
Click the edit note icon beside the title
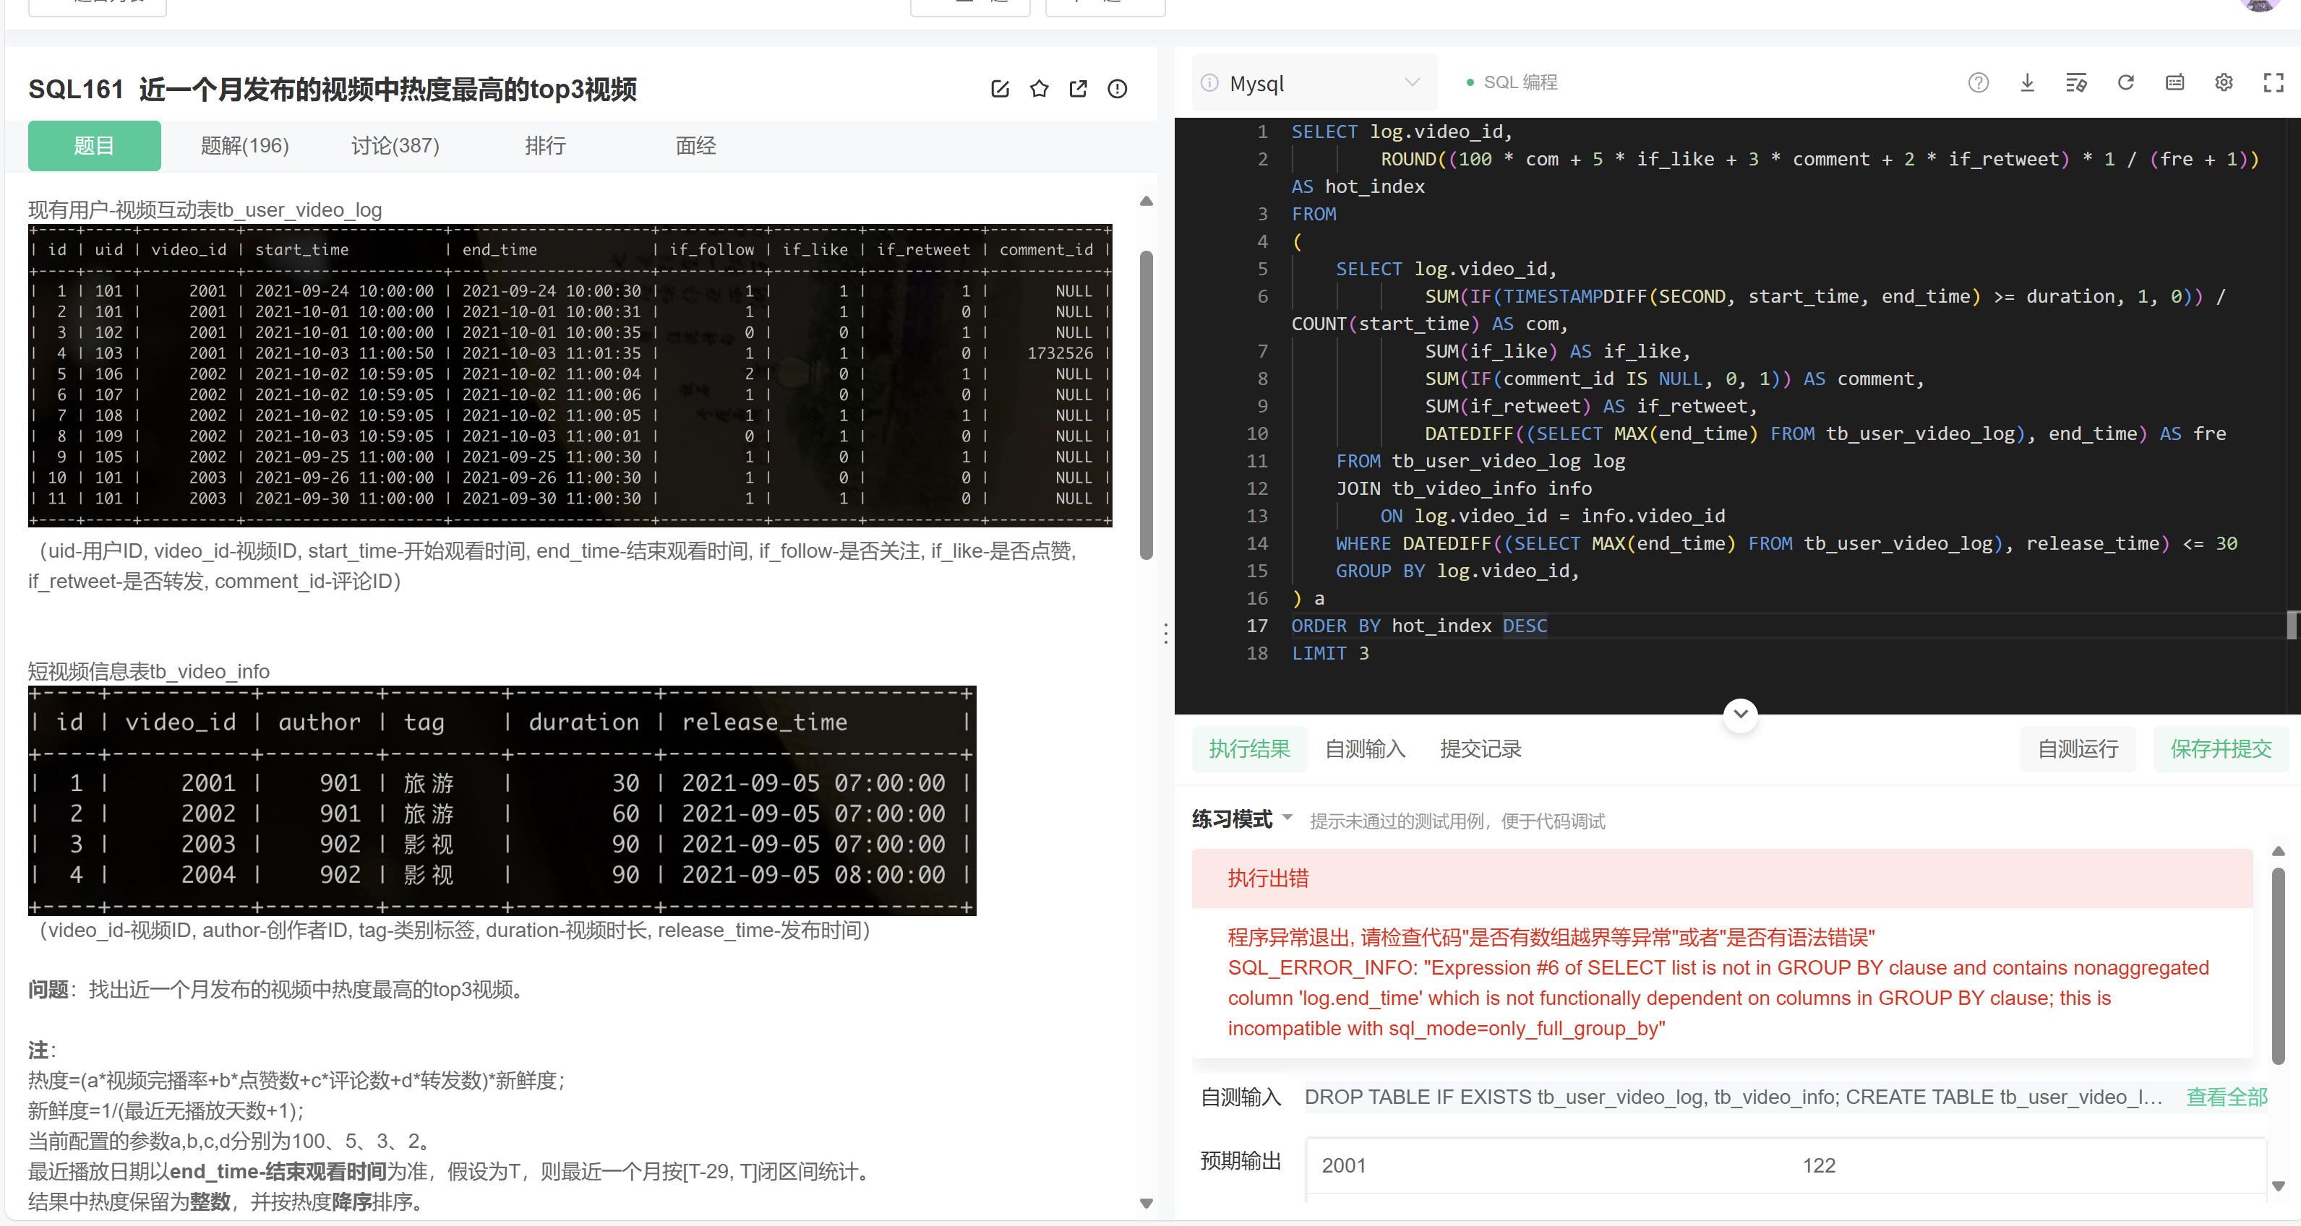1000,90
